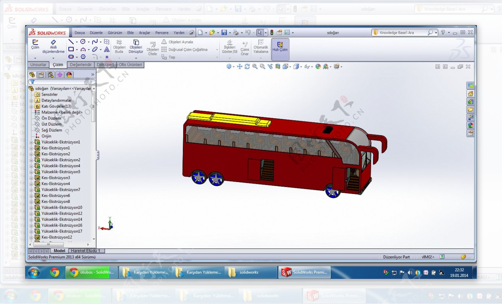The width and height of the screenshot is (502, 304).
Task: Open the DisplayManager tab icon
Action: click(69, 74)
